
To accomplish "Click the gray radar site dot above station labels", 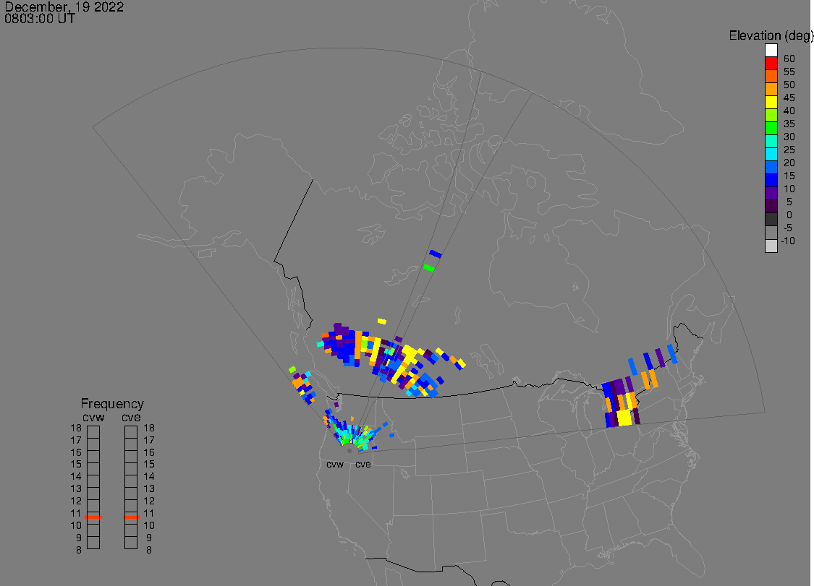I will click(x=349, y=451).
